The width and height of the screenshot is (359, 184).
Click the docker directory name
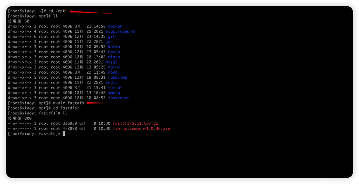coord(115,26)
